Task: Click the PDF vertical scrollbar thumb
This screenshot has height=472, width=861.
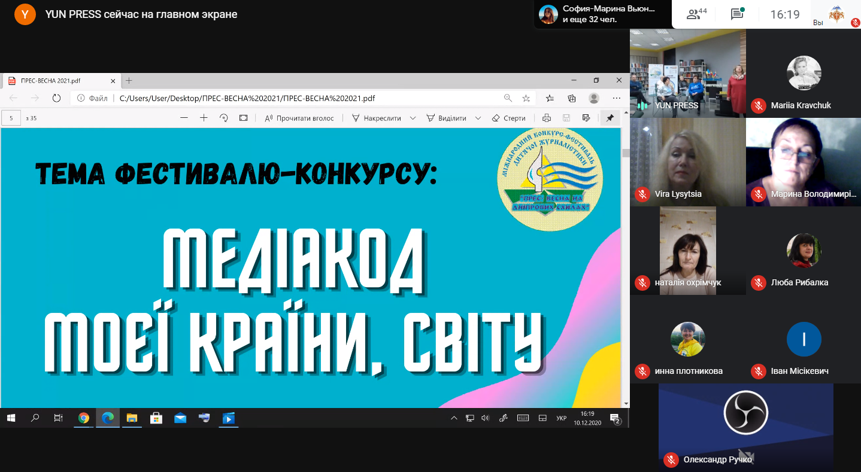Action: (626, 153)
